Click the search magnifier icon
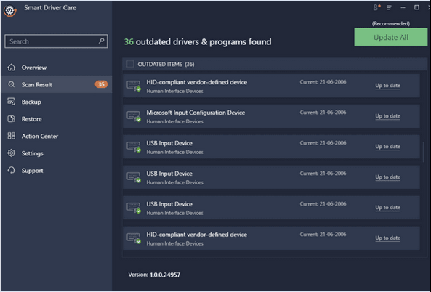This screenshot has width=431, height=292. 101,41
